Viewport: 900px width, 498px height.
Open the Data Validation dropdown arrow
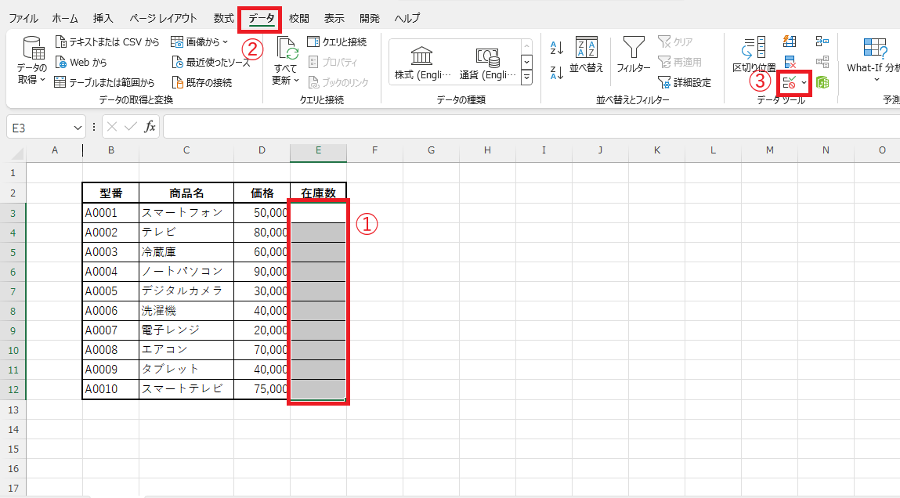click(804, 83)
